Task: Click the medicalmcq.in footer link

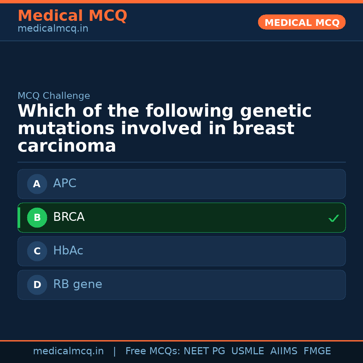Action: 69,351
